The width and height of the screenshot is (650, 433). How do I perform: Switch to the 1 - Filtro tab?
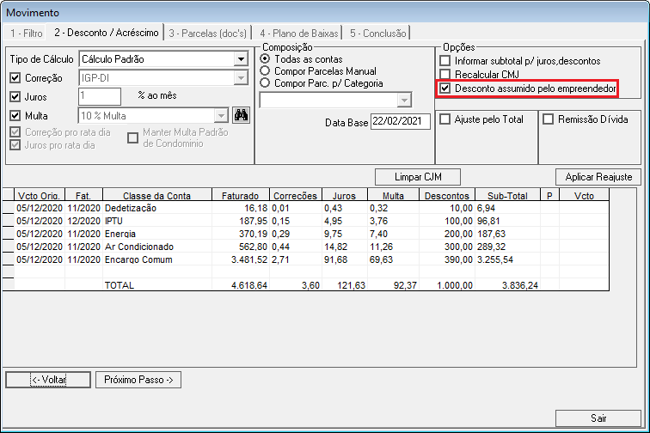coord(27,34)
